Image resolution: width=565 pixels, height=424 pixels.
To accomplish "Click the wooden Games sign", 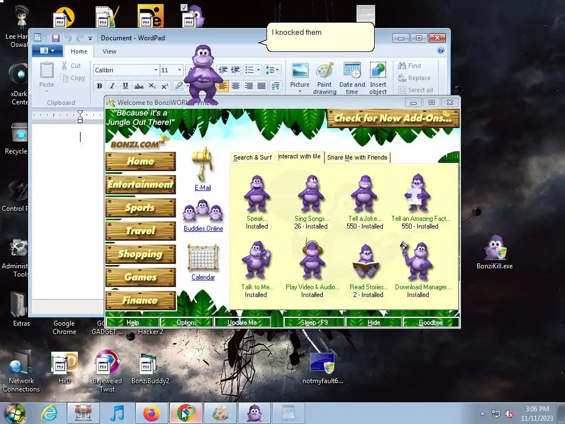I will (x=141, y=277).
